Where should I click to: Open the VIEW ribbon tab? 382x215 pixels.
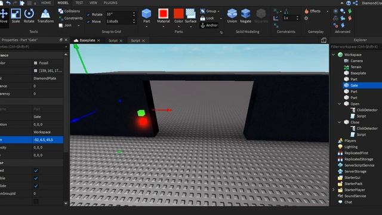93,3
